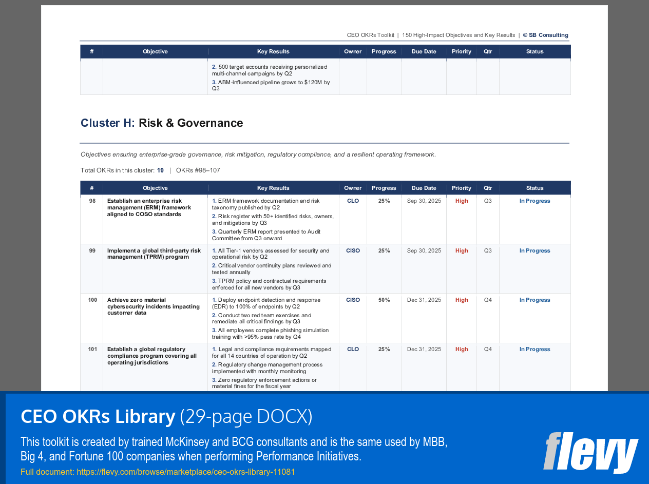The height and width of the screenshot is (484, 649).
Task: Toggle the In Progress status for OKR 100
Action: (535, 300)
